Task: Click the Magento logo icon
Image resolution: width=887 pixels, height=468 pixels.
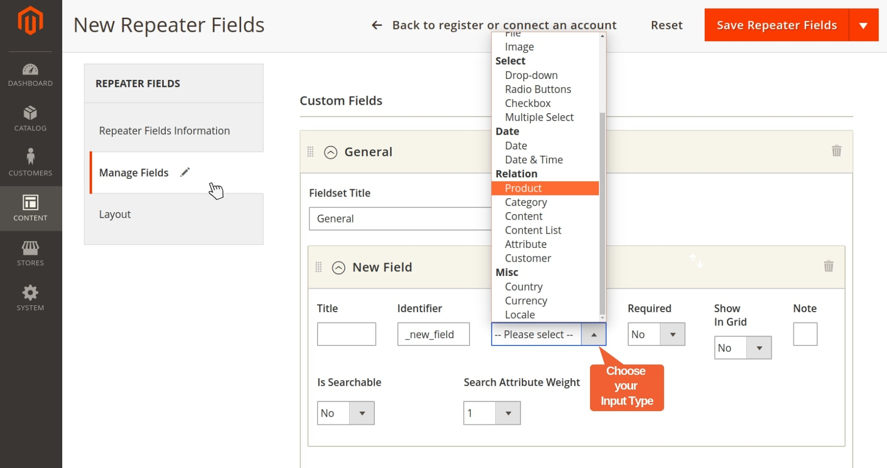Action: [30, 21]
